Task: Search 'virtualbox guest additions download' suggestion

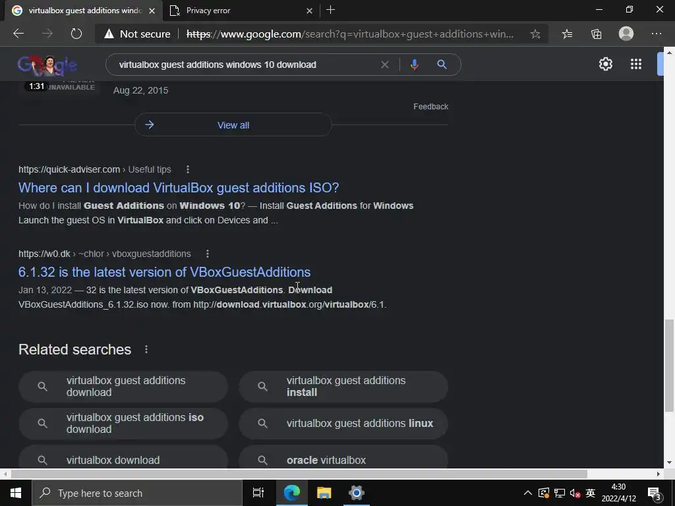Action: [x=123, y=386]
